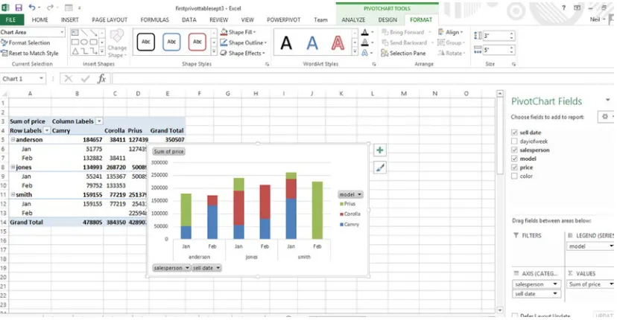The width and height of the screenshot is (617, 320).
Task: Click Format Selection
Action: click(x=25, y=42)
